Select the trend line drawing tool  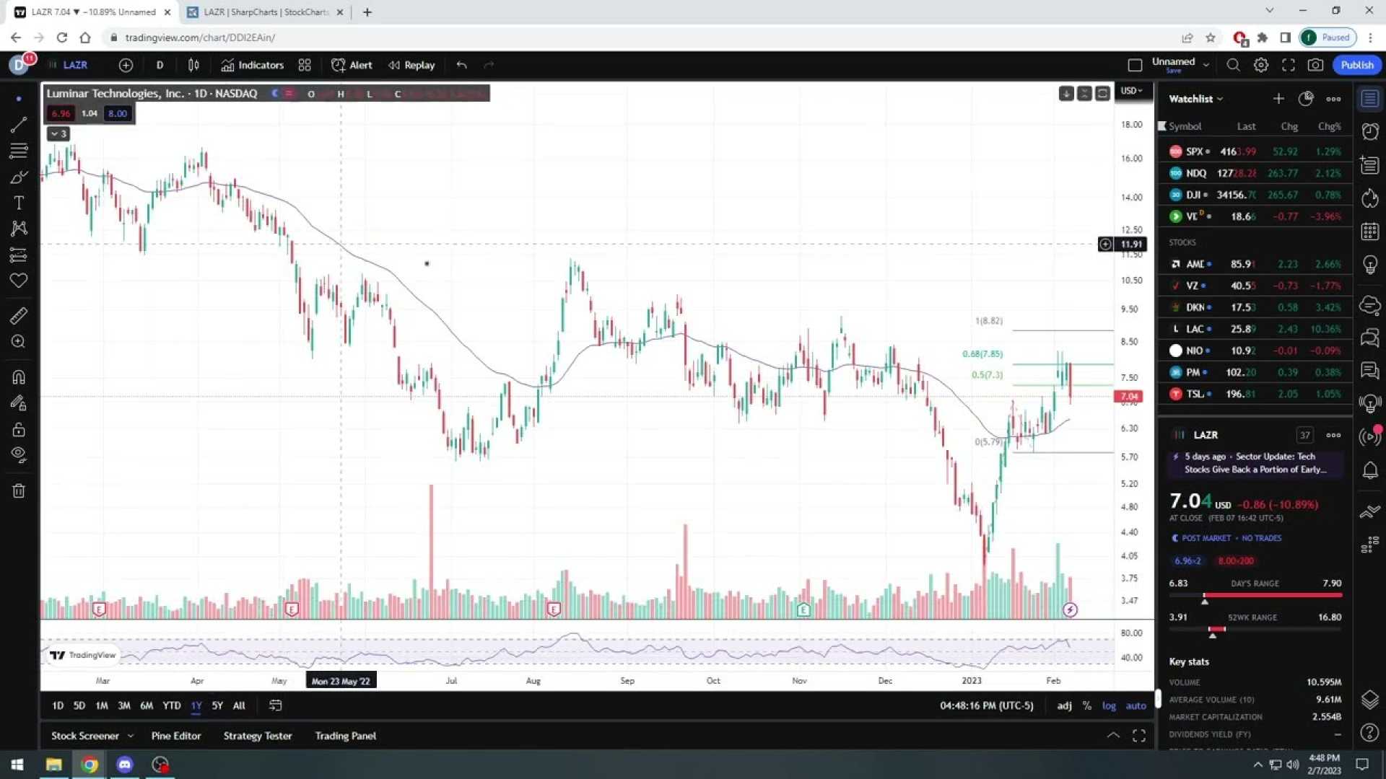coord(19,125)
